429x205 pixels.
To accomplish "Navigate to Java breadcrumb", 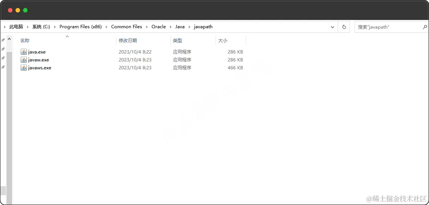I will click(x=180, y=27).
